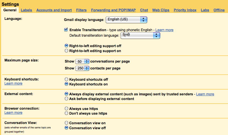Select Right-to-left editing support off
Image resolution: width=228 pixels, height=135 pixels.
66,46
